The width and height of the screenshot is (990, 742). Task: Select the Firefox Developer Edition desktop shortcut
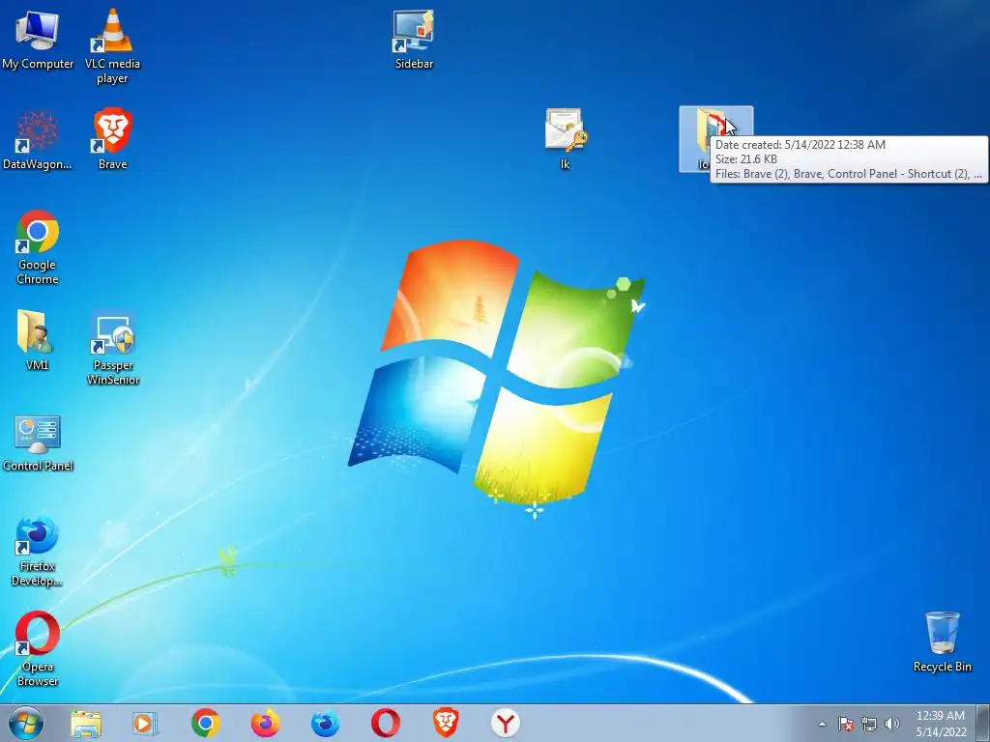coord(38,551)
